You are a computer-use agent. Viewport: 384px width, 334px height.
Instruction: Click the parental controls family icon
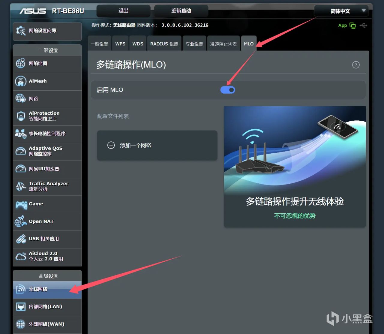click(x=20, y=134)
